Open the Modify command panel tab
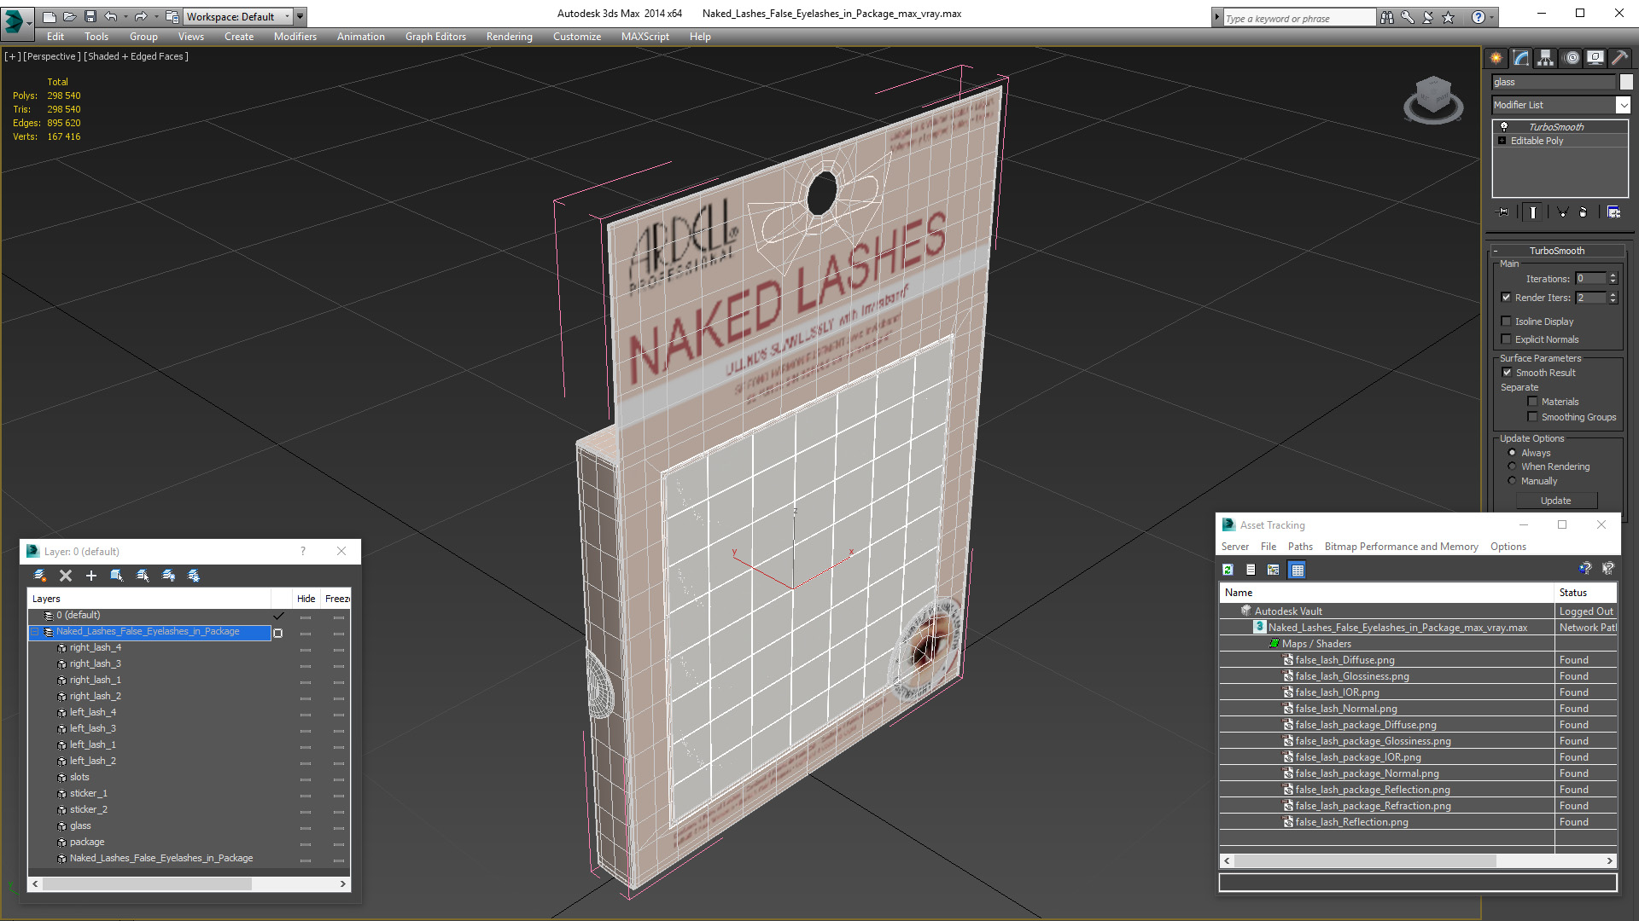 [1521, 58]
